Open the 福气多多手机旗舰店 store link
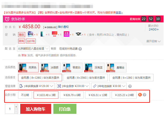The height and width of the screenshot is (115, 164). coord(47,55)
